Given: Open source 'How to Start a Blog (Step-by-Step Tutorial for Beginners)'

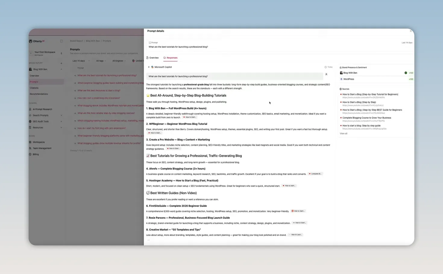Looking at the screenshot, I should pyautogui.click(x=370, y=94).
